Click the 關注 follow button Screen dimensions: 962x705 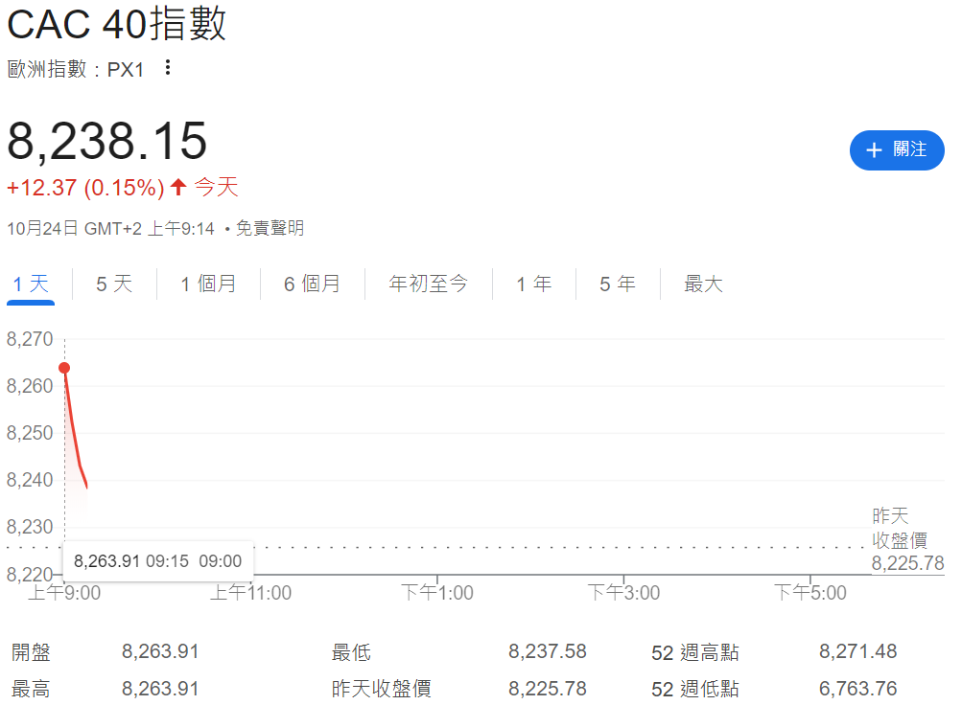tap(897, 150)
